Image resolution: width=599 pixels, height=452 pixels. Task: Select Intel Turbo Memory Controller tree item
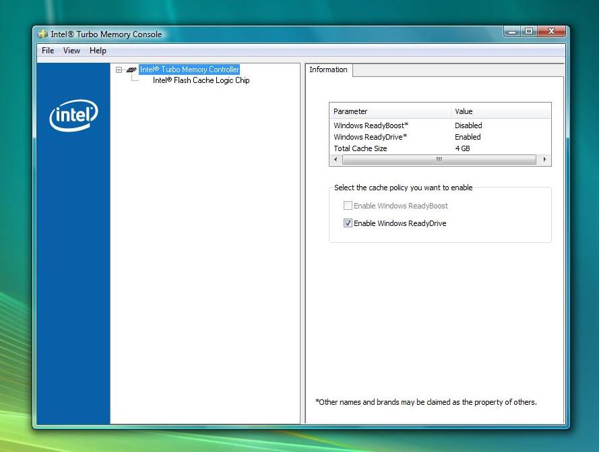189,69
